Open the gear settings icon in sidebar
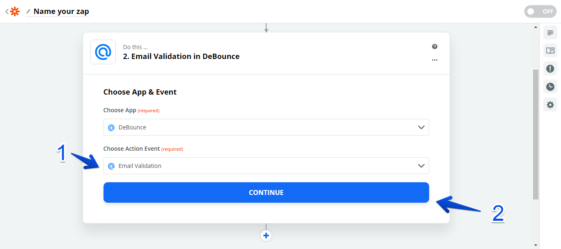This screenshot has height=249, width=561. (550, 105)
